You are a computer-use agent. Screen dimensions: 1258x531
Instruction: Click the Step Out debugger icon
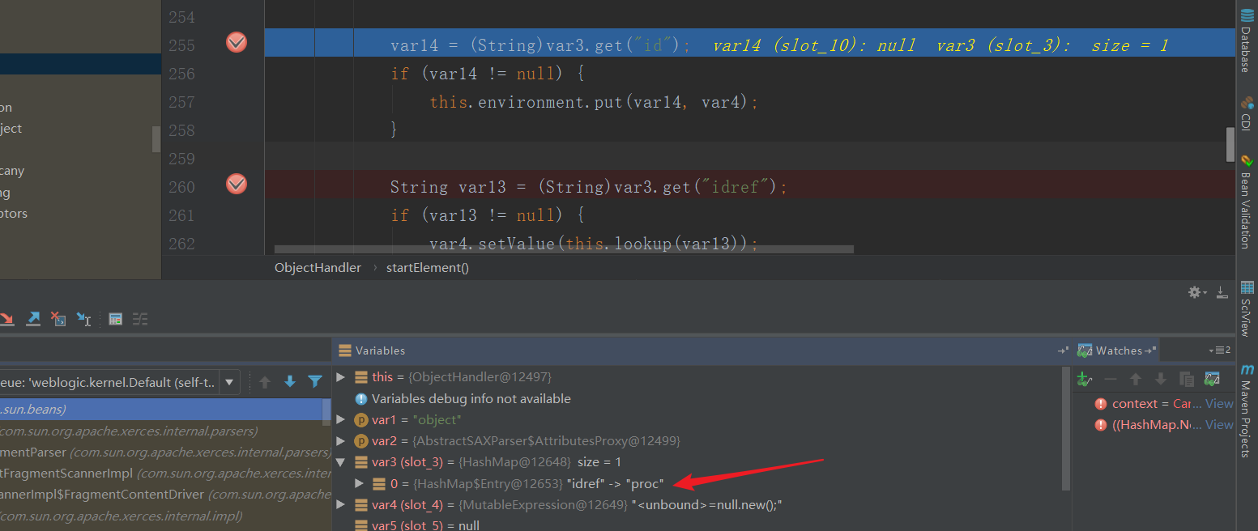coord(33,318)
